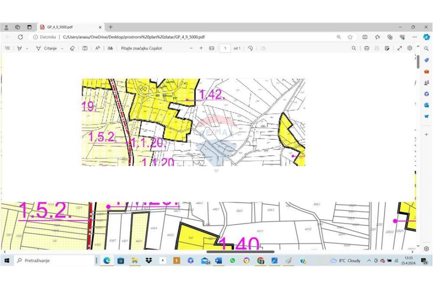Rotate the PDF page
This screenshot has height=289, width=433.
click(250, 48)
